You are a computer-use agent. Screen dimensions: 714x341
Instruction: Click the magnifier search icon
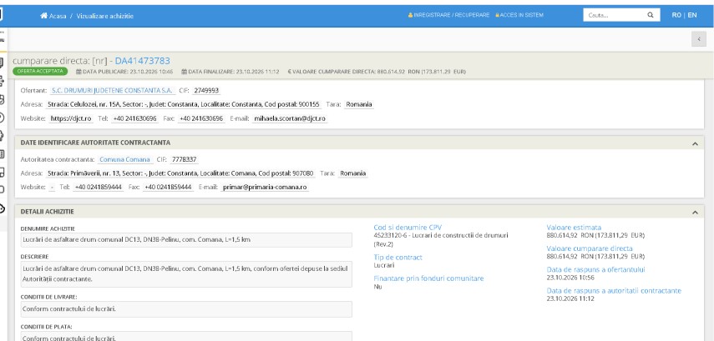(x=651, y=15)
